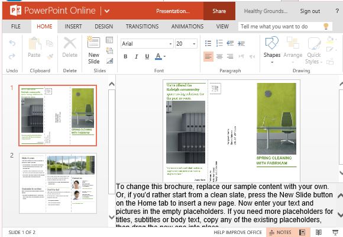Click the Shape Outline icon
The height and width of the screenshot is (237, 343).
coord(329,50)
